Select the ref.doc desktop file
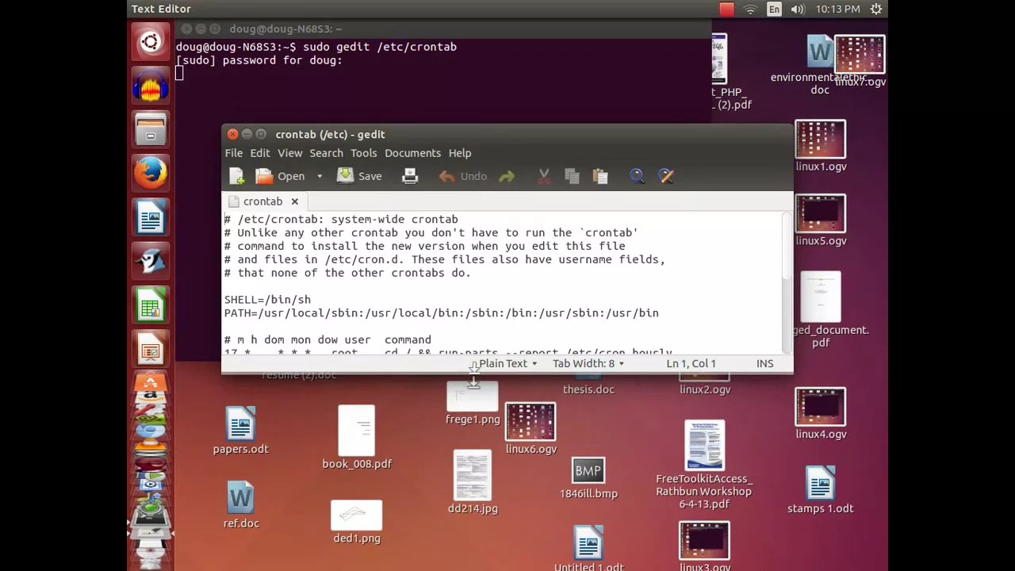The height and width of the screenshot is (571, 1015). [240, 504]
